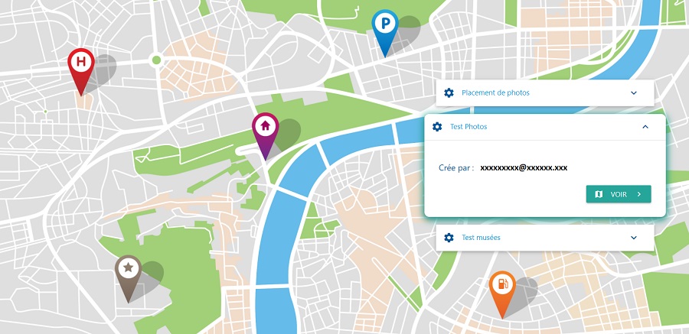Select the Test musées entry label

481,238
